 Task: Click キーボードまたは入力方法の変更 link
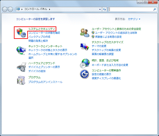(x=110, y=65)
